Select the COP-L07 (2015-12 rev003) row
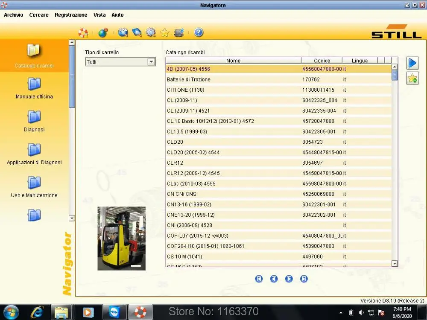The height and width of the screenshot is (320, 427). pyautogui.click(x=278, y=236)
